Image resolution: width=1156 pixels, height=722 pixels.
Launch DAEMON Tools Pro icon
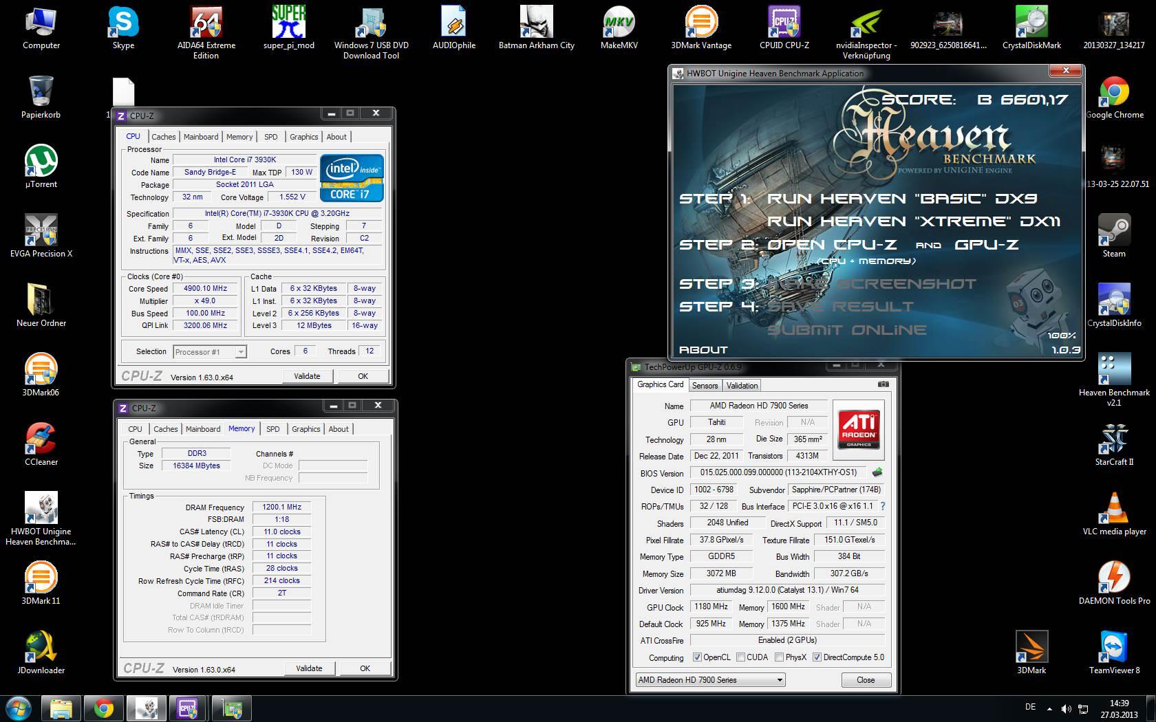point(1114,583)
